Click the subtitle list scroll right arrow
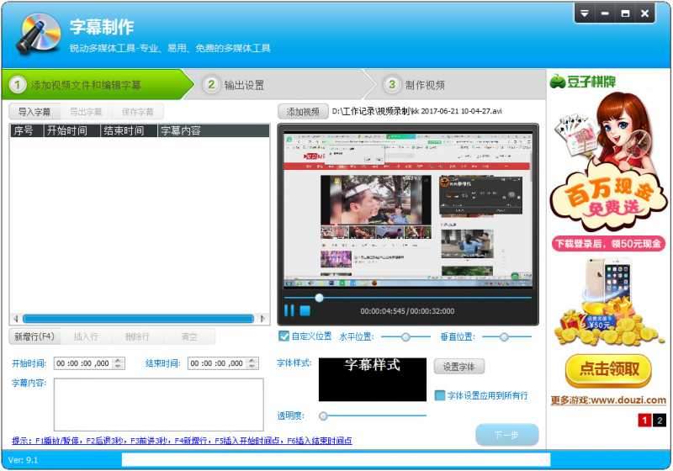The image size is (673, 471). pyautogui.click(x=262, y=319)
